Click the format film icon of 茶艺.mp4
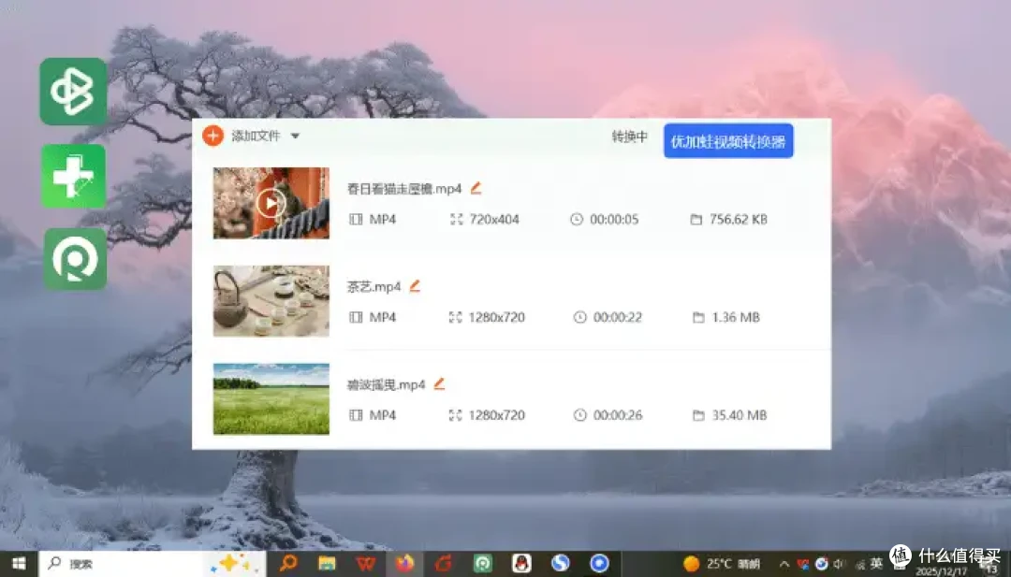This screenshot has width=1011, height=577. (x=356, y=317)
